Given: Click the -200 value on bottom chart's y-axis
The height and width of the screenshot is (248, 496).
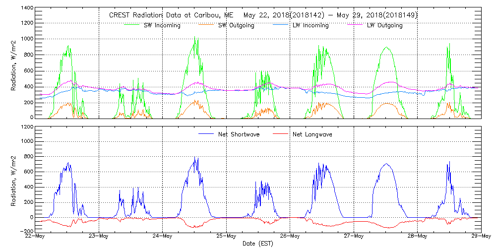Looking at the screenshot, I should click(26, 232).
